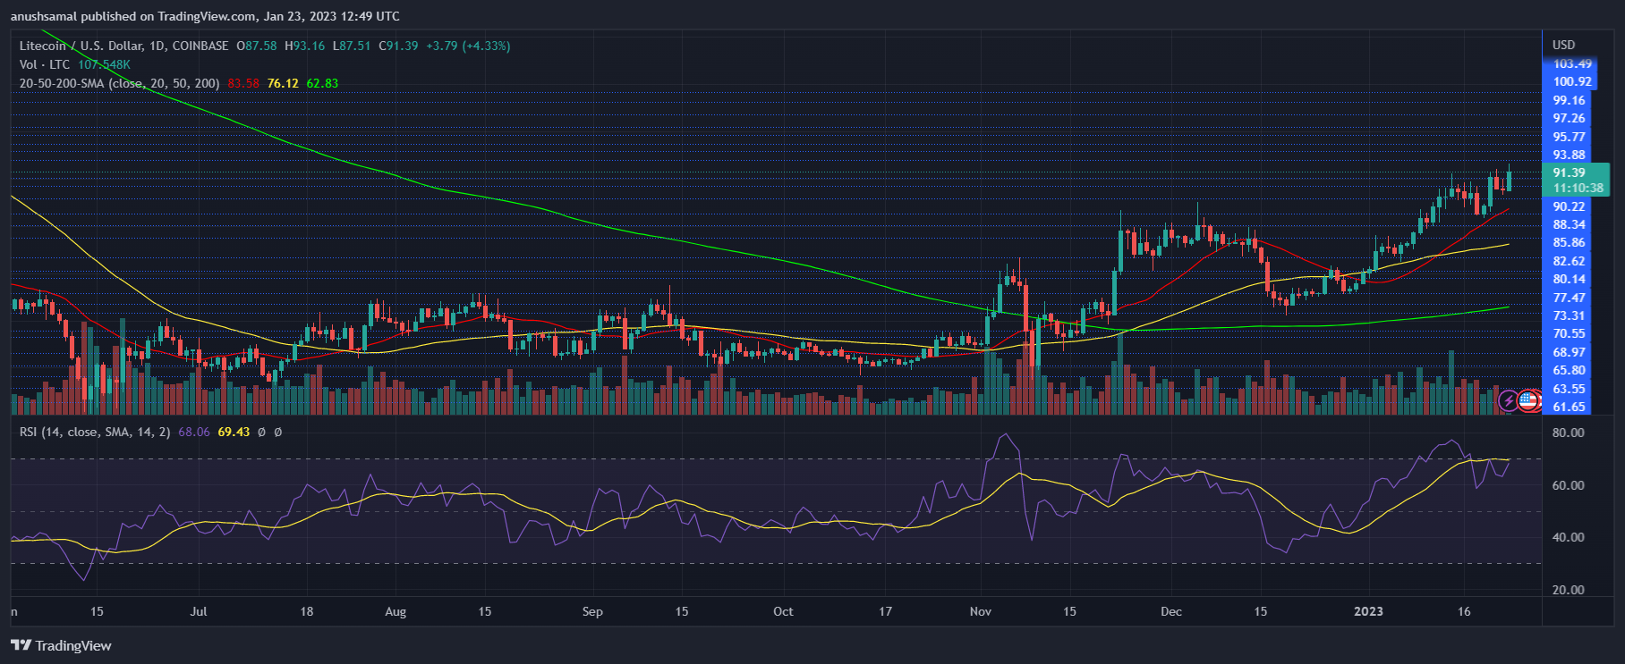The height and width of the screenshot is (664, 1625).
Task: Click the TradingView.com published-by header text
Action: 205,16
